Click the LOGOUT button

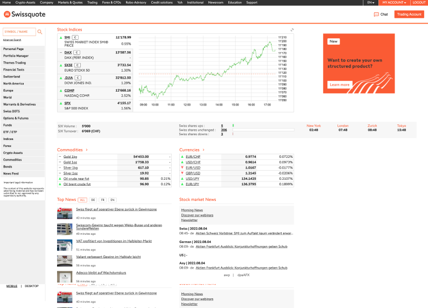(x=419, y=3)
